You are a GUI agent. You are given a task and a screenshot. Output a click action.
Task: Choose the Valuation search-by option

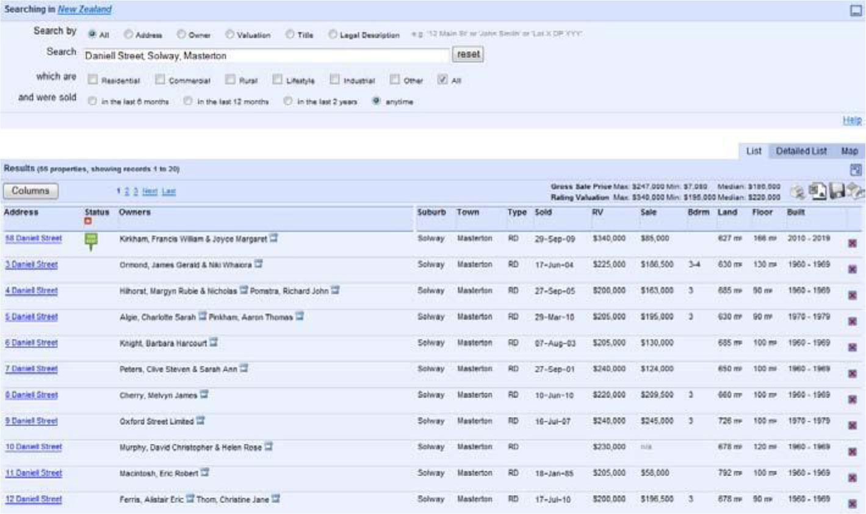coord(229,34)
